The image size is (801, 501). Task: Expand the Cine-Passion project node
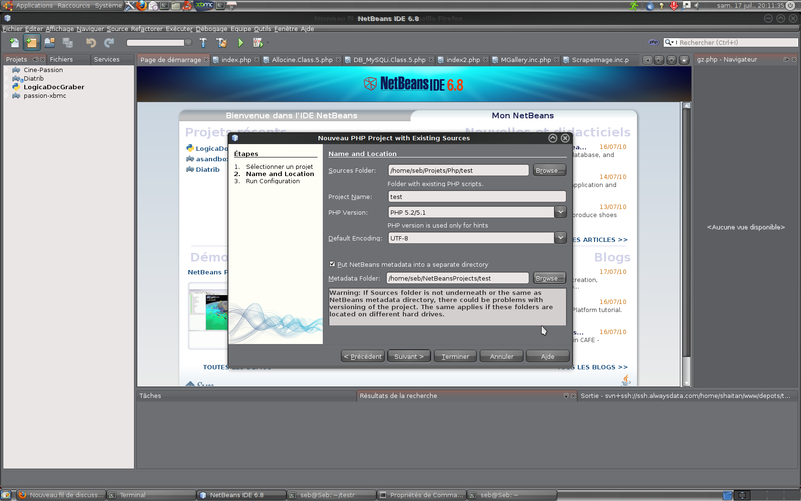(7, 70)
